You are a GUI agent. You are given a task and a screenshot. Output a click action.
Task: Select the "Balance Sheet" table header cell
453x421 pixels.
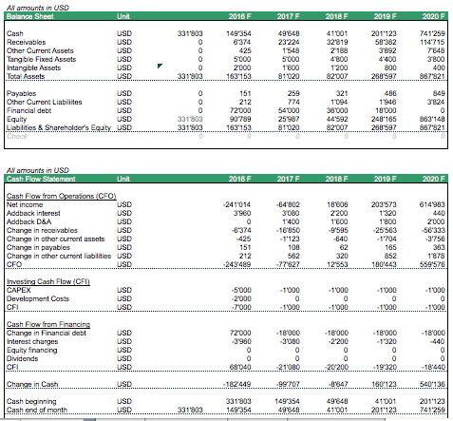pos(30,16)
